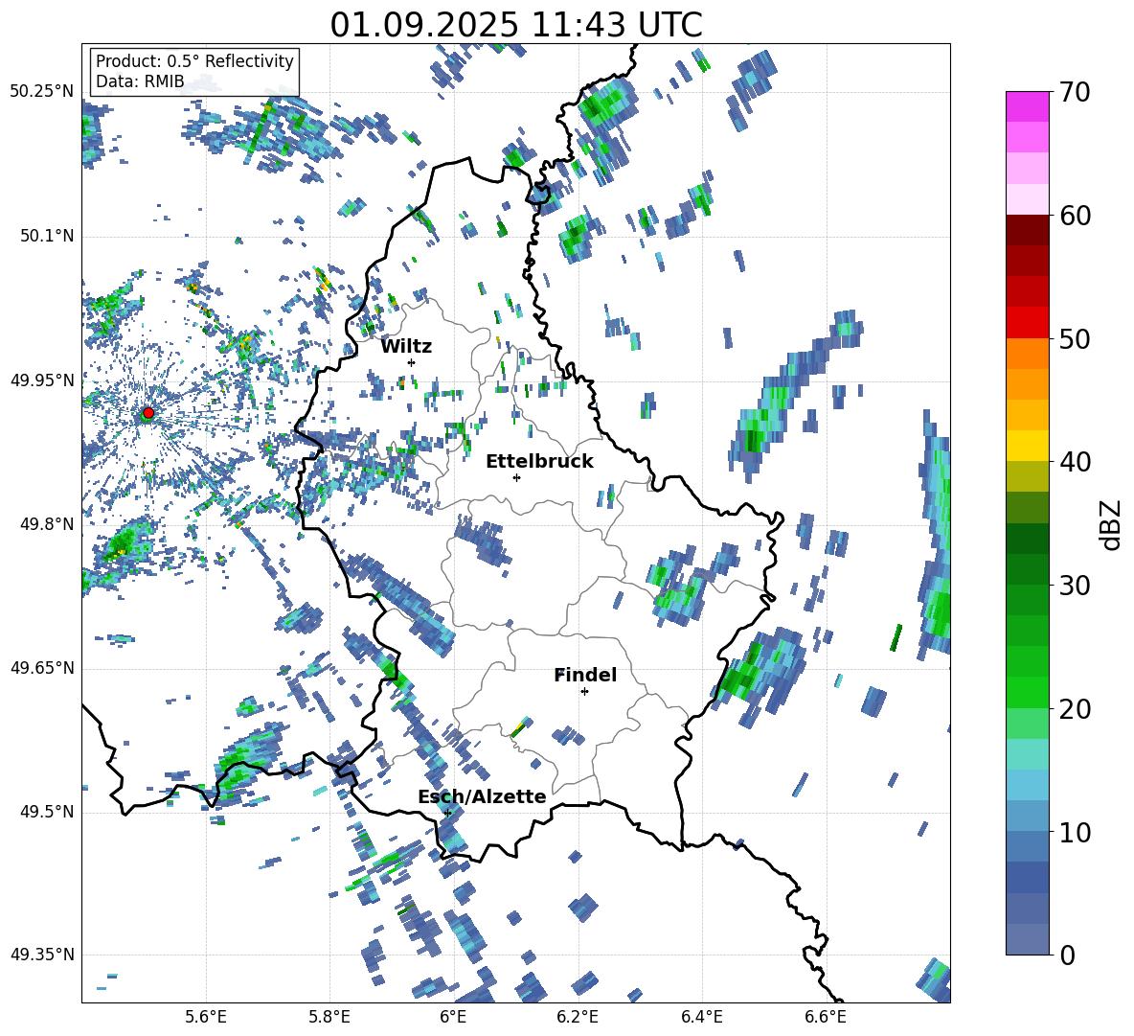Pick the bright red colorbar segment above 50
This screenshot has height=1036, width=1134.
pyautogui.click(x=1027, y=323)
